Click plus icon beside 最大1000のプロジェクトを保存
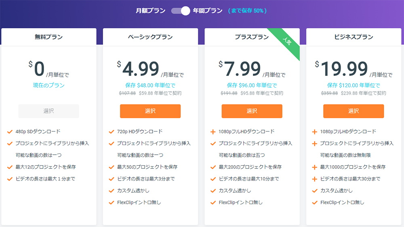 point(315,167)
